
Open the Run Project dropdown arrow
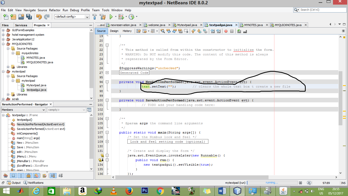tap(116, 17)
